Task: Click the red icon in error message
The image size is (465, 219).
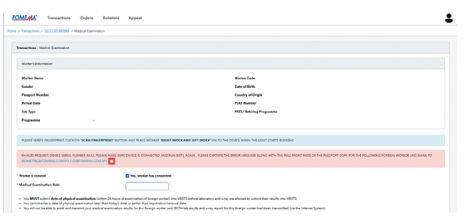Action: click(x=111, y=161)
